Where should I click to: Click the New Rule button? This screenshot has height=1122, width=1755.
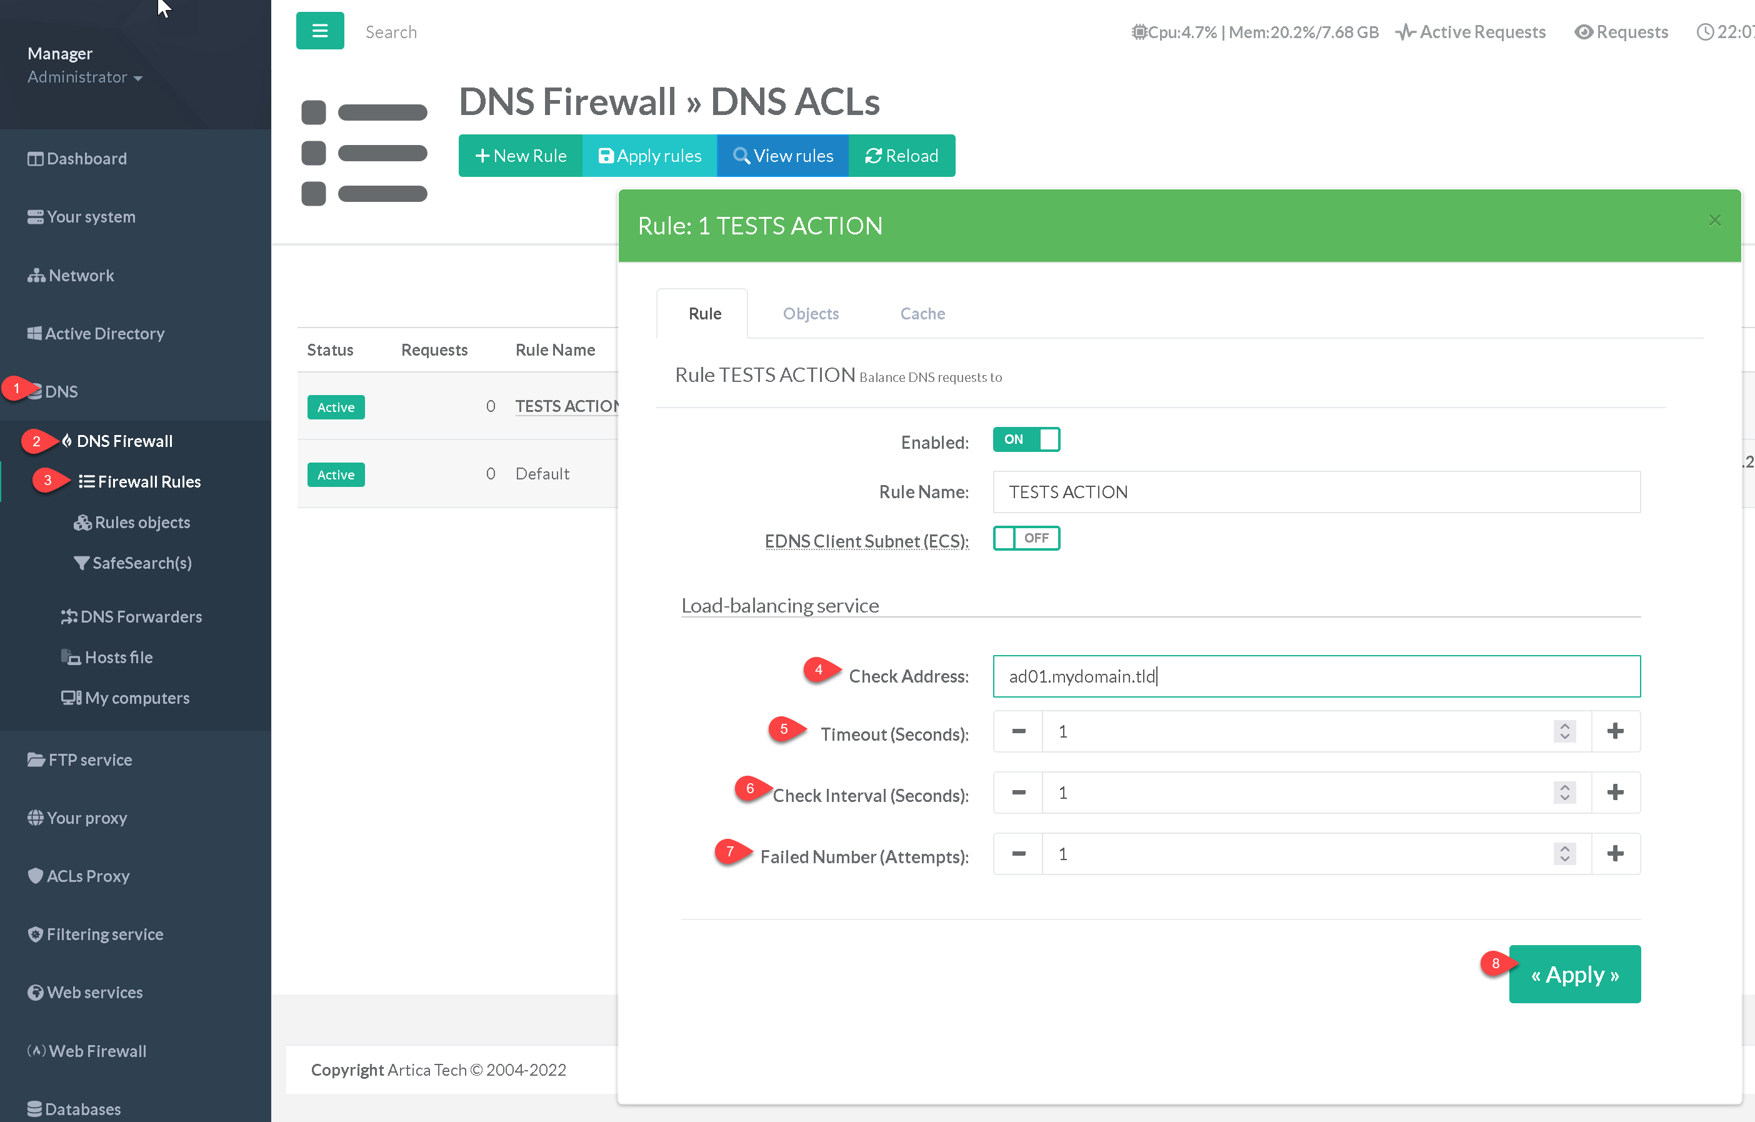pos(521,155)
